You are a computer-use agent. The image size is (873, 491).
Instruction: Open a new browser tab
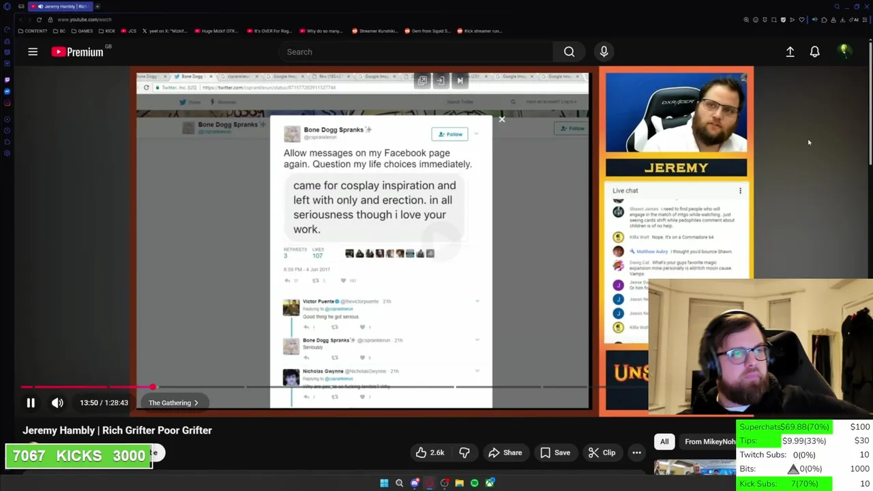[98, 6]
